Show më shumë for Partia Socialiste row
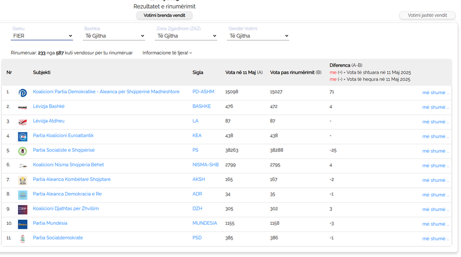This screenshot has width=461, height=257. pyautogui.click(x=436, y=151)
